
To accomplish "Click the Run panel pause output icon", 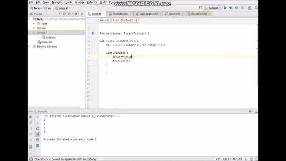I will [x=31, y=128].
